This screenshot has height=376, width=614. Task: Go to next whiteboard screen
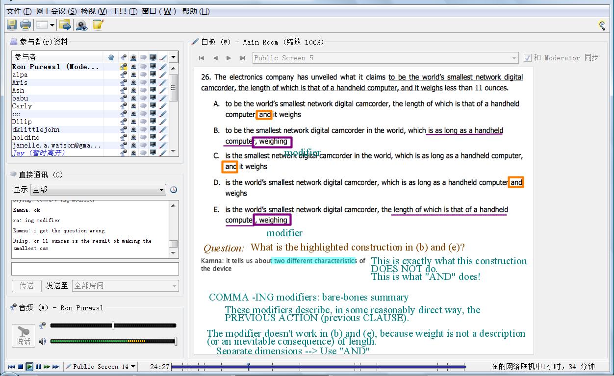229,58
